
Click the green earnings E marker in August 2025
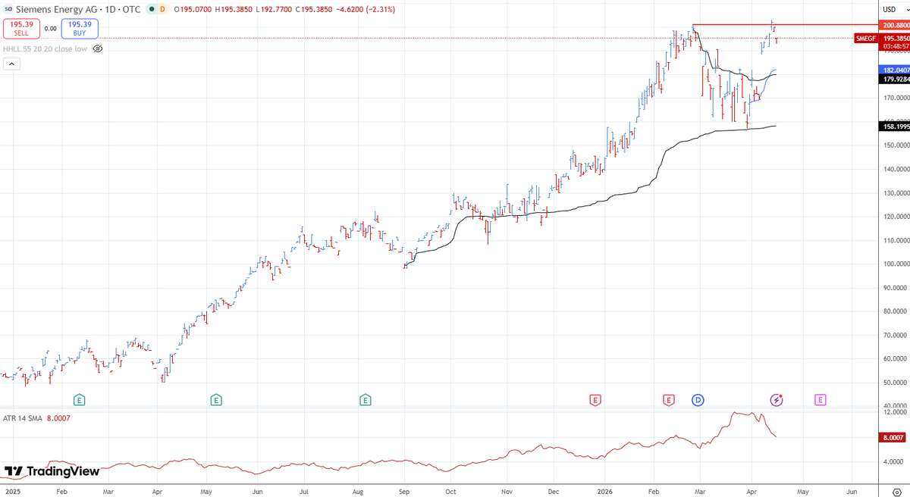[x=366, y=399]
